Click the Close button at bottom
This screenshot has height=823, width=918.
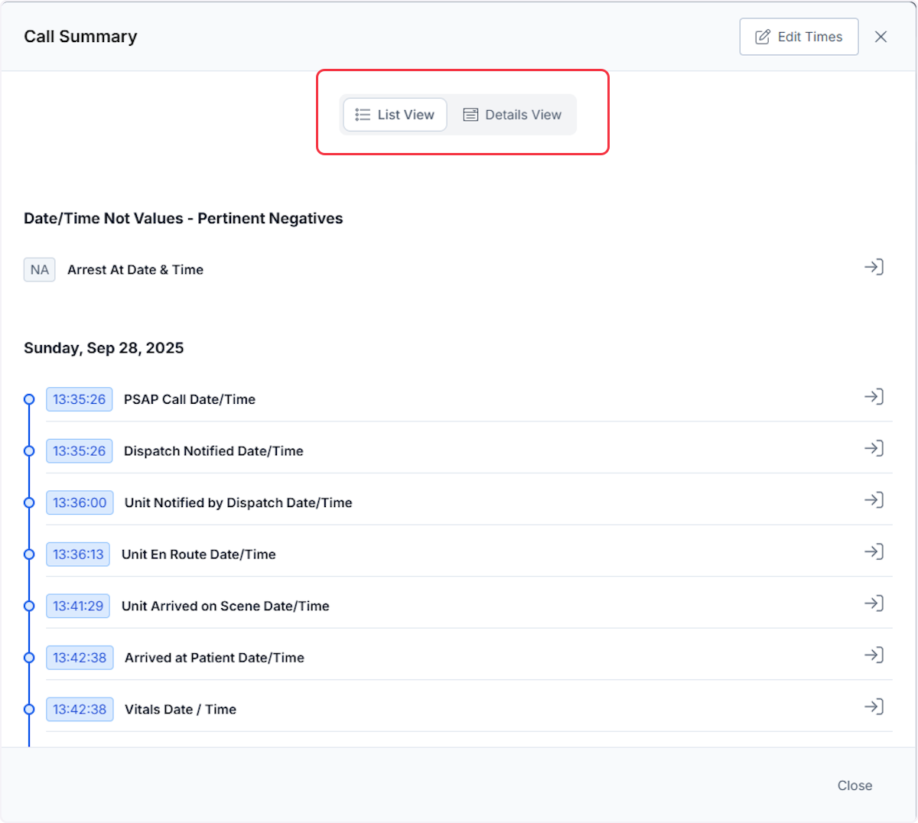[855, 786]
